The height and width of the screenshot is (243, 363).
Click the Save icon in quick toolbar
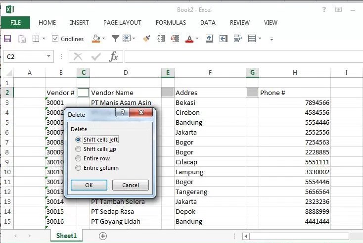(x=7, y=39)
